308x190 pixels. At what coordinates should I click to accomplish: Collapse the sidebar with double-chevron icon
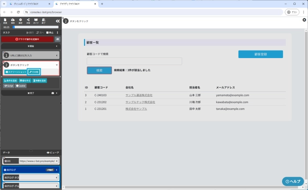tap(58, 21)
